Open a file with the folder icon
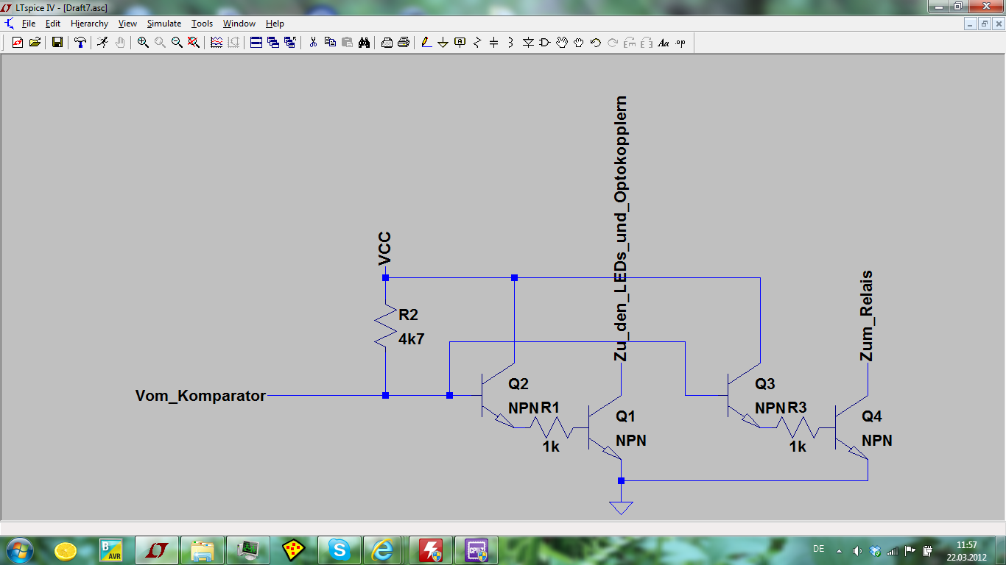1006x565 pixels. pyautogui.click(x=34, y=43)
